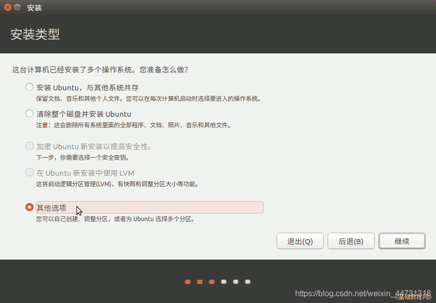Click description 下一步，你需要选择一个安全密钥
Viewport: 436px width, 303px height.
[83, 158]
